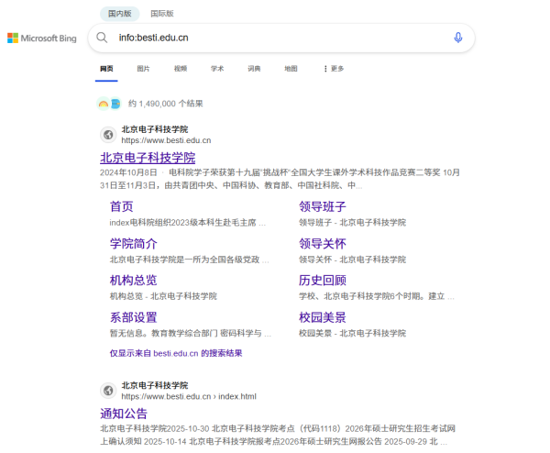Click the 约 1,490,000 个结果 count text
The height and width of the screenshot is (453, 550).
[x=166, y=104]
